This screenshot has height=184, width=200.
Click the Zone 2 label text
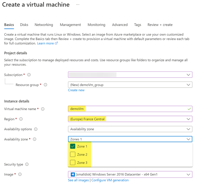pyautogui.click(x=82, y=155)
